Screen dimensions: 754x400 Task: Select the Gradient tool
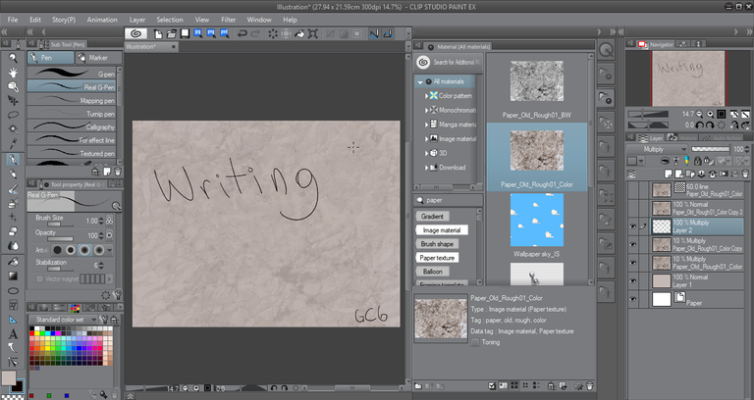point(13,276)
